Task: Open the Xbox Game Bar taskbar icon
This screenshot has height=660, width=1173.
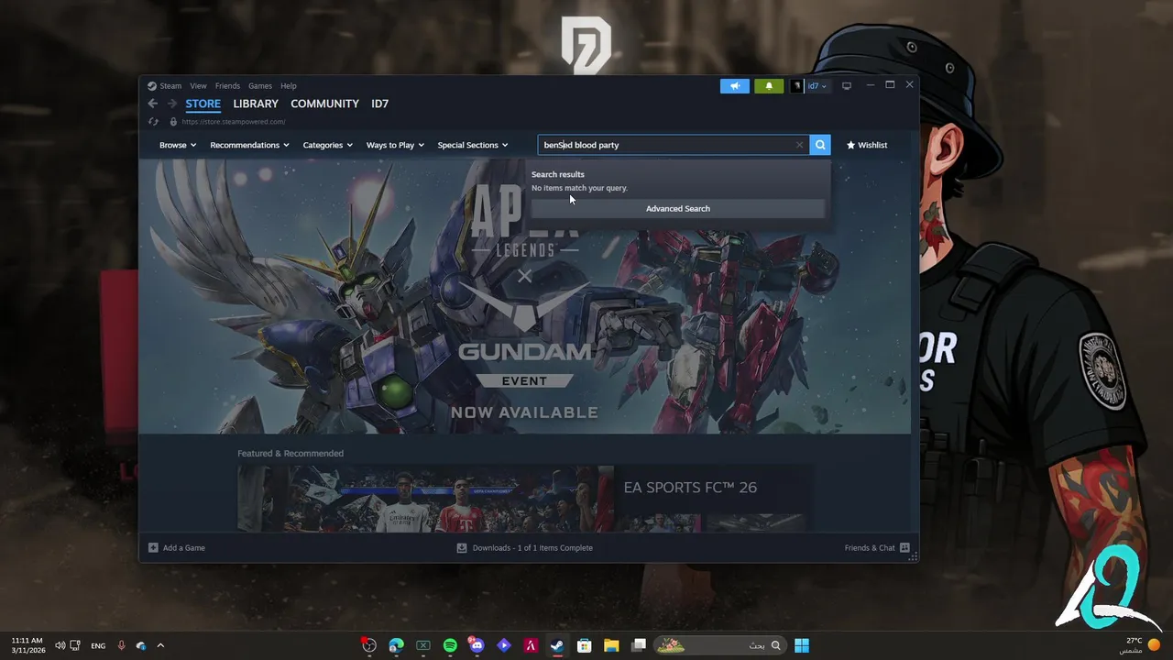Action: pos(423,645)
